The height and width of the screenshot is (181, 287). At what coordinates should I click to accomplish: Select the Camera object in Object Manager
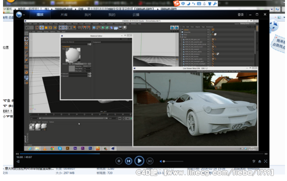point(186,30)
